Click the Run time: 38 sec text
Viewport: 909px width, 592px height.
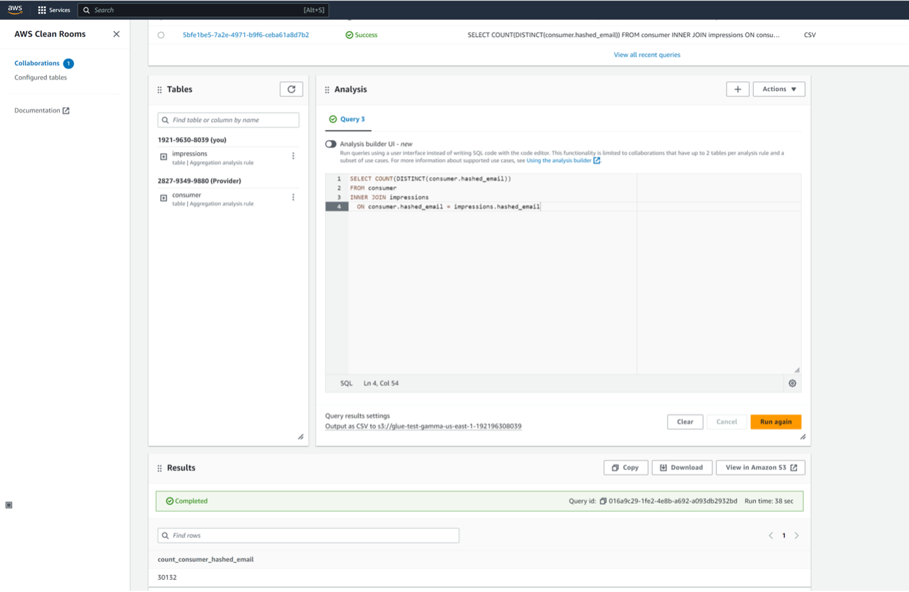pos(769,502)
